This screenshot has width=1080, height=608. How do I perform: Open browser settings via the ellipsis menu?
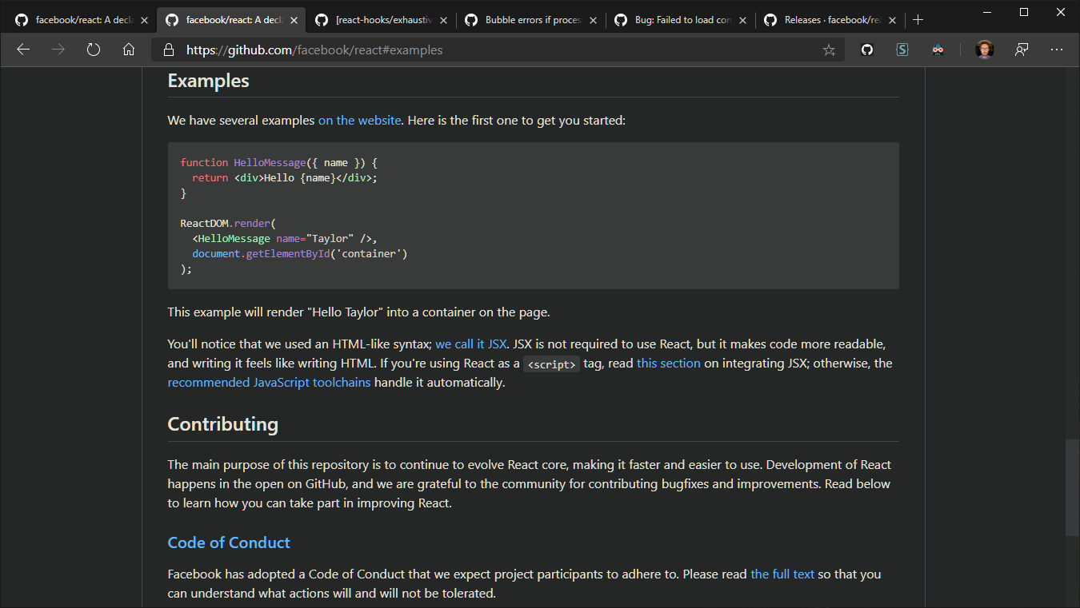tap(1057, 49)
